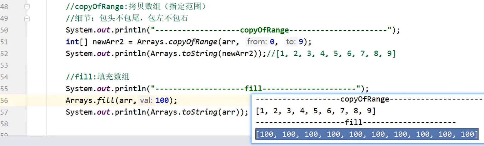Screen dimensions: 484x146
Task: Click line number 55 in the gutter
Action: (x=4, y=89)
